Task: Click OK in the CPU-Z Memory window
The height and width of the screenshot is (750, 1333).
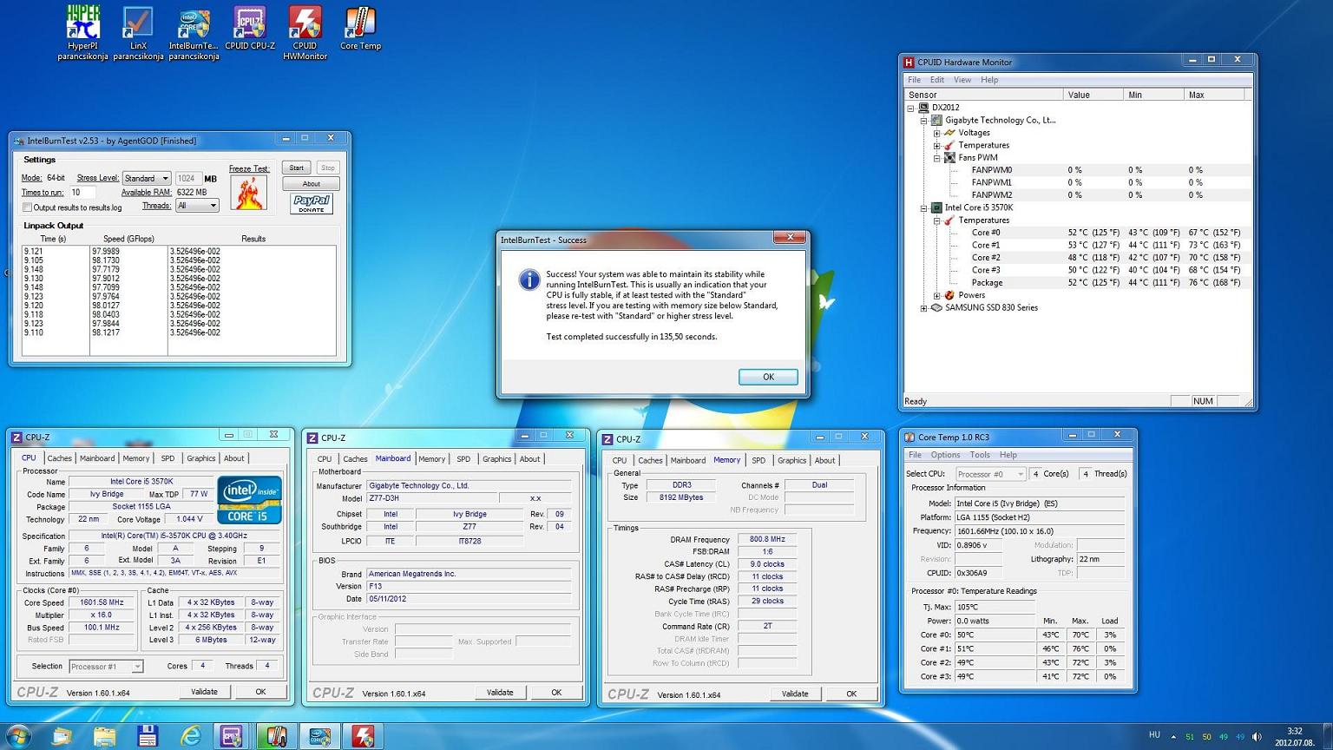Action: (851, 694)
